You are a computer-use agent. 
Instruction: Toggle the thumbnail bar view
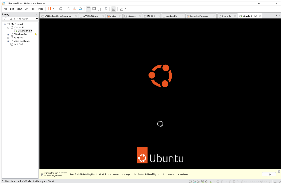pos(94,9)
